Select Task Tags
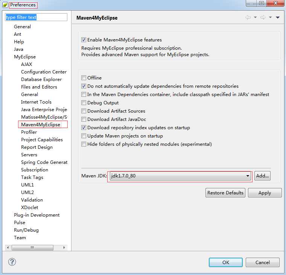This screenshot has width=286, height=275. click(x=32, y=177)
